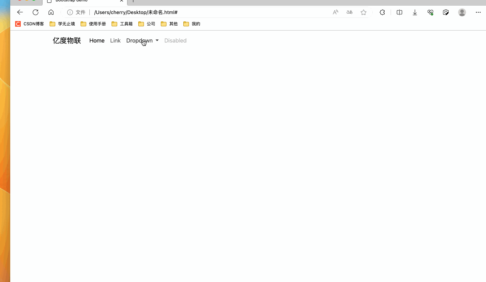Click the address bar URL field
This screenshot has height=282, width=486.
[211, 12]
